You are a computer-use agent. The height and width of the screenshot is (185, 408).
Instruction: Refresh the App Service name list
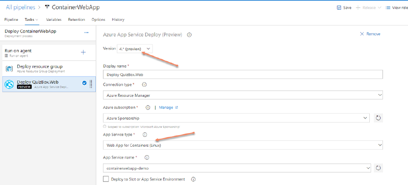pos(378,168)
